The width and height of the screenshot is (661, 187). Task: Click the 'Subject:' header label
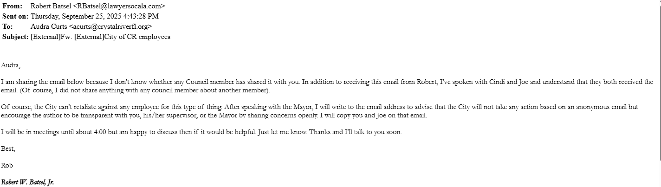pyautogui.click(x=15, y=37)
